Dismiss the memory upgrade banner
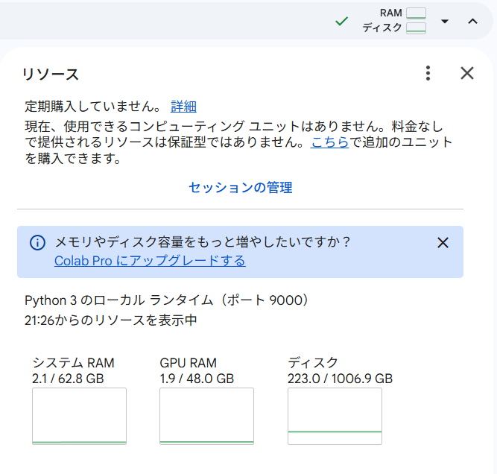 pyautogui.click(x=443, y=243)
